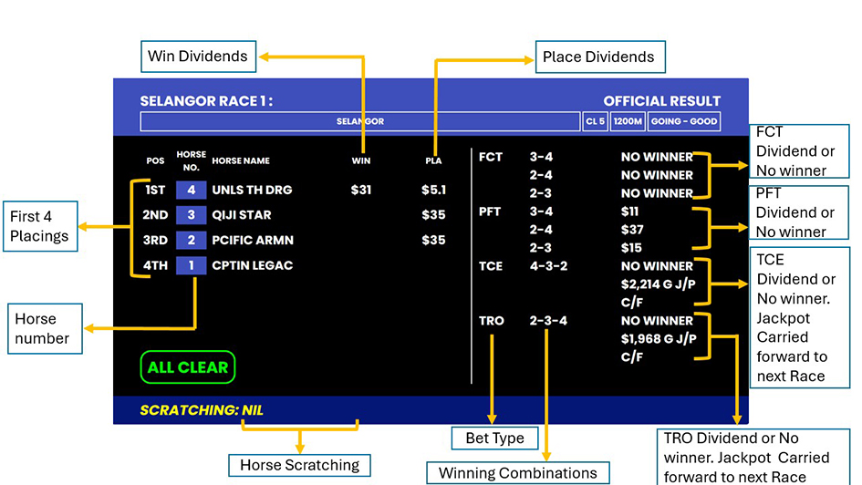Screen dimensions: 862x485
Task: Select the FCT bet type label
Action: click(x=491, y=157)
